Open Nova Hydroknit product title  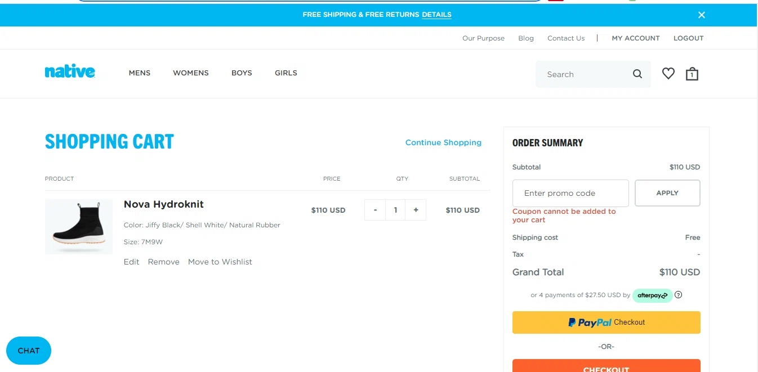[x=164, y=204]
